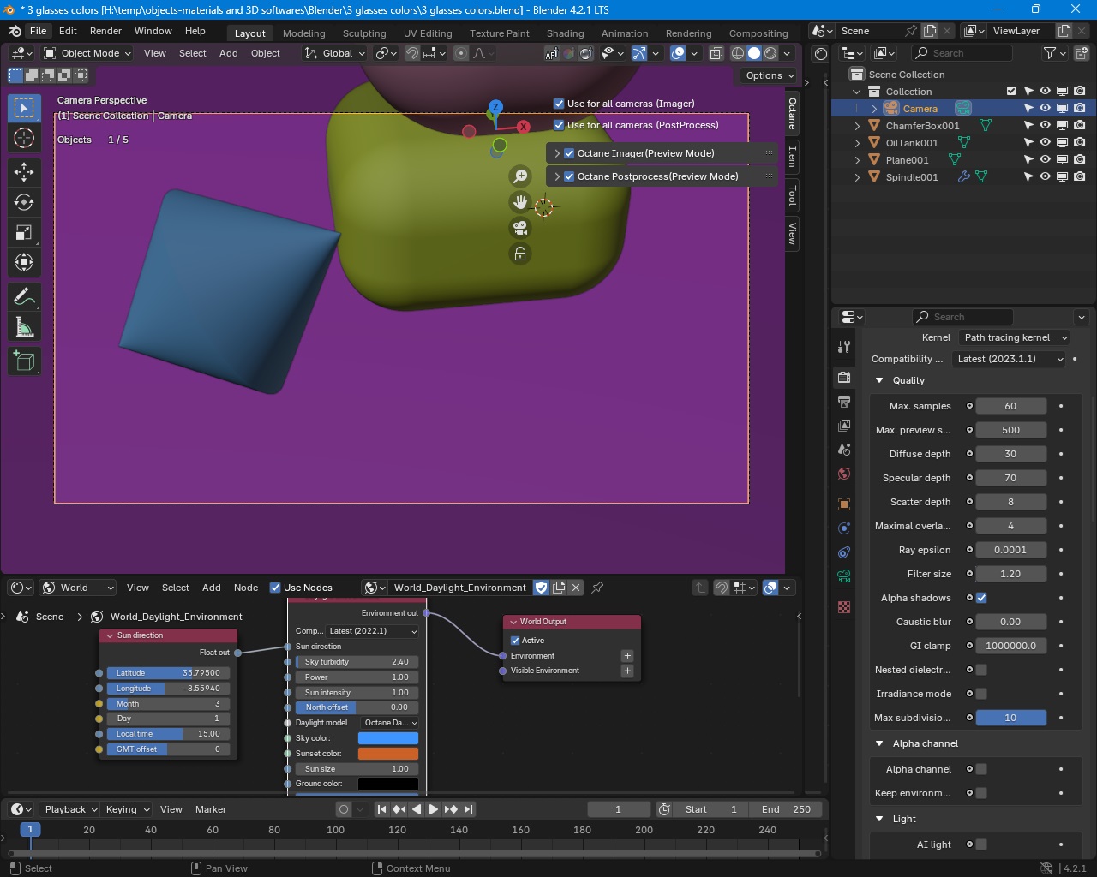Screen dimensions: 1097x877
Task: Open the node editor Add menu
Action: coord(212,588)
